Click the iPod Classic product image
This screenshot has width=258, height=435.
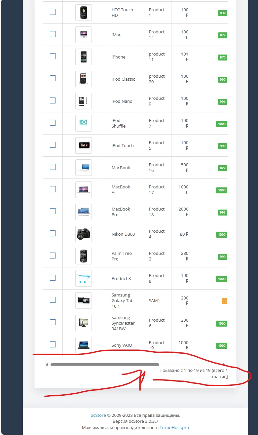[x=84, y=79]
